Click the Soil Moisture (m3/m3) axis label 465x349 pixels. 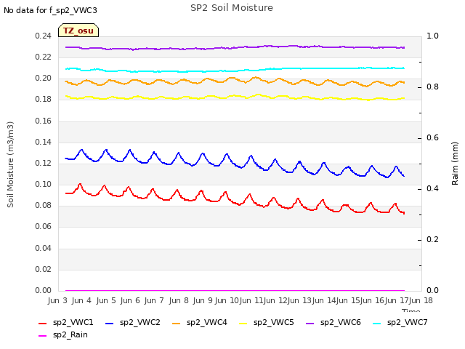point(10,164)
